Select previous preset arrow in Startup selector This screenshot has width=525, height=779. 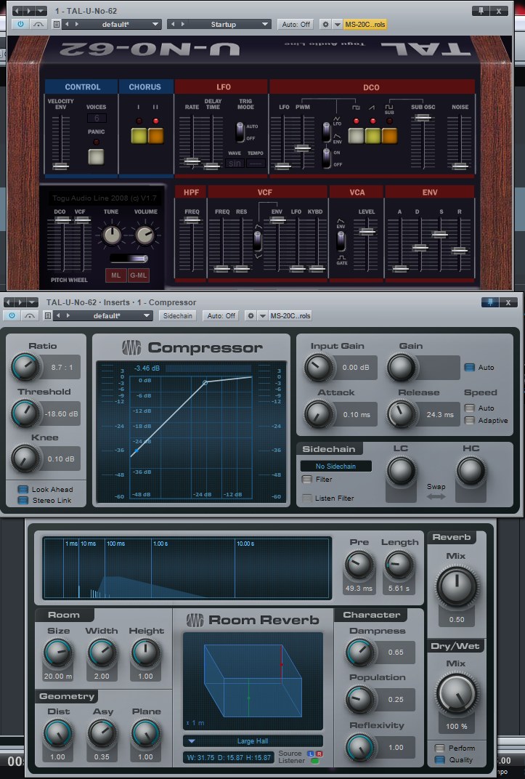click(x=173, y=24)
